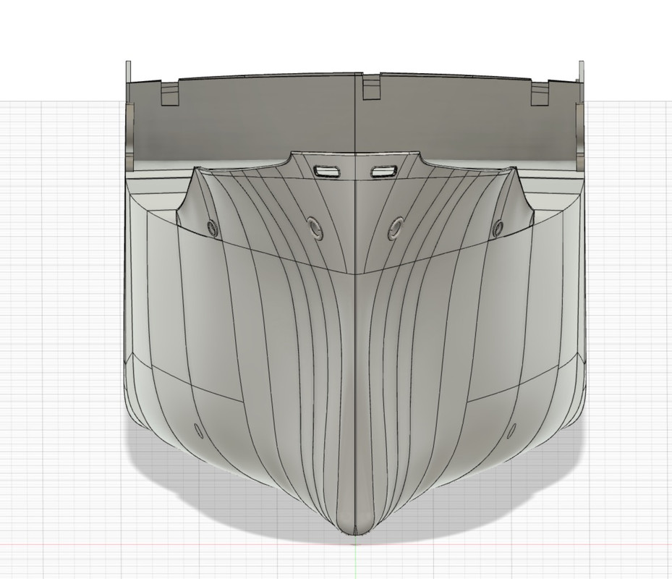This screenshot has width=672, height=579.
Task: Click the lower-left oval hull opening
Action: pyautogui.click(x=198, y=430)
